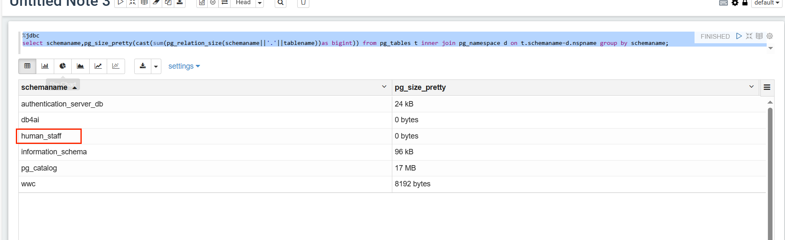Image resolution: width=785 pixels, height=240 pixels.
Task: Open the default mode dropdown
Action: pos(767,3)
